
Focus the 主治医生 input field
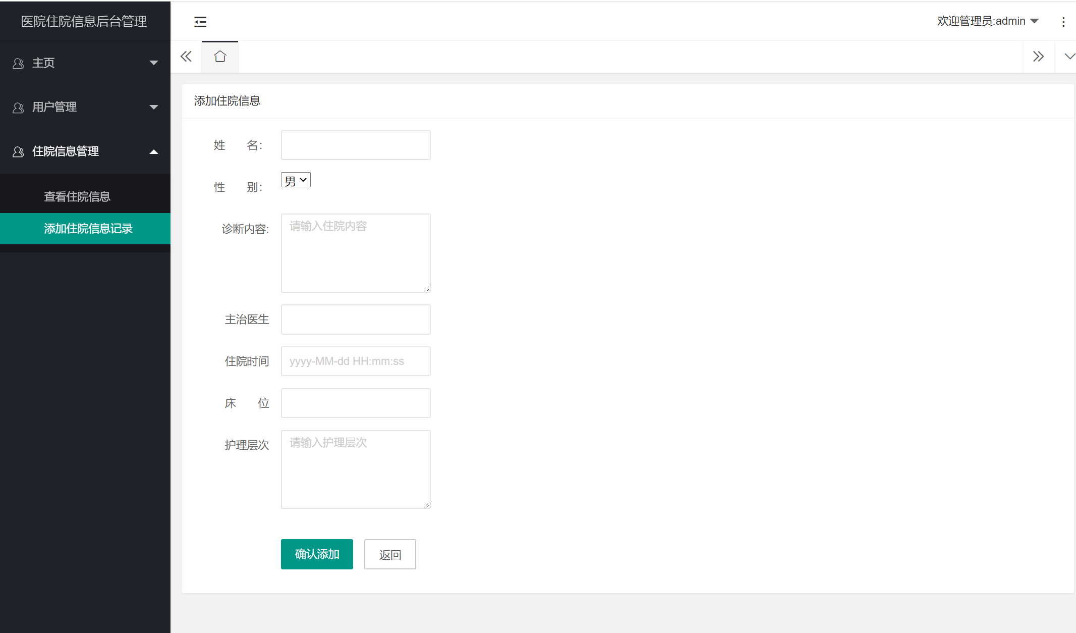(356, 320)
